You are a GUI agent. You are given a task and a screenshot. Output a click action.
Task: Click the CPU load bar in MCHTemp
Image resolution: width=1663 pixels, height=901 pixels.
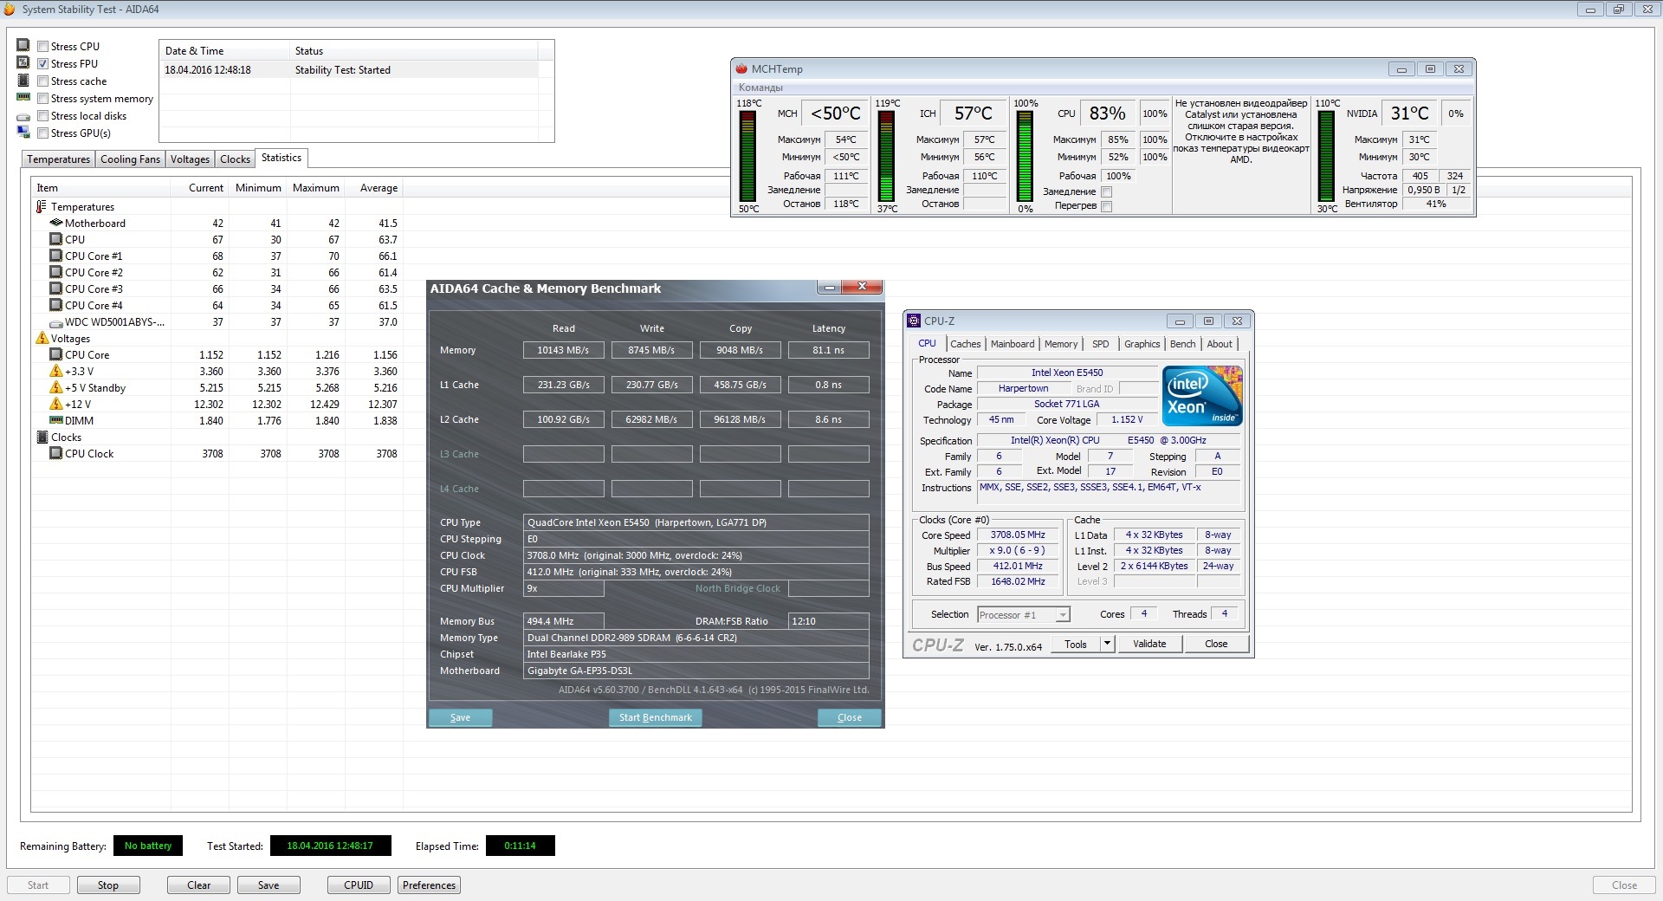[1025, 157]
